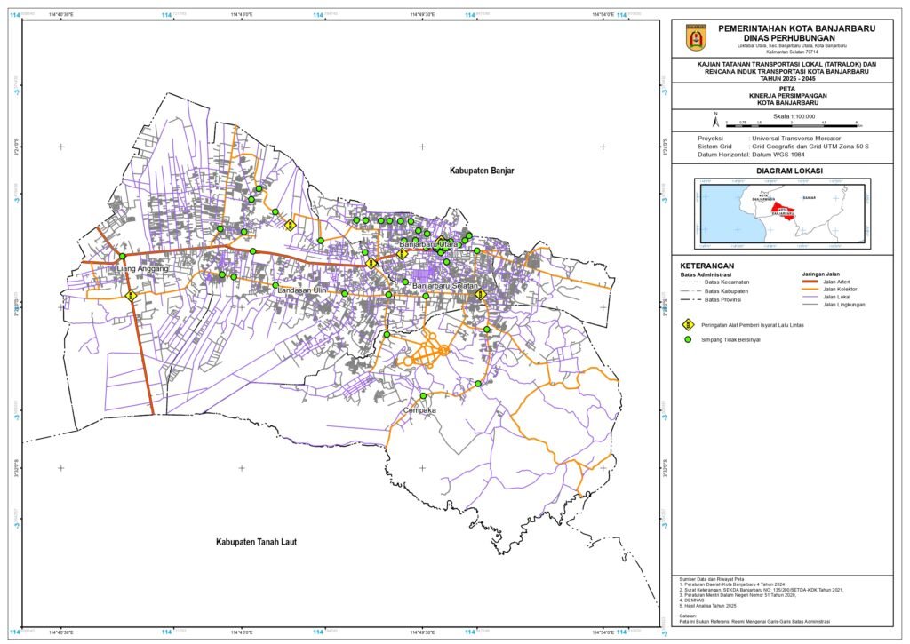Click the Batas Administrasi legend subheading
Viewport: 910px width, 644px height.
706,274
